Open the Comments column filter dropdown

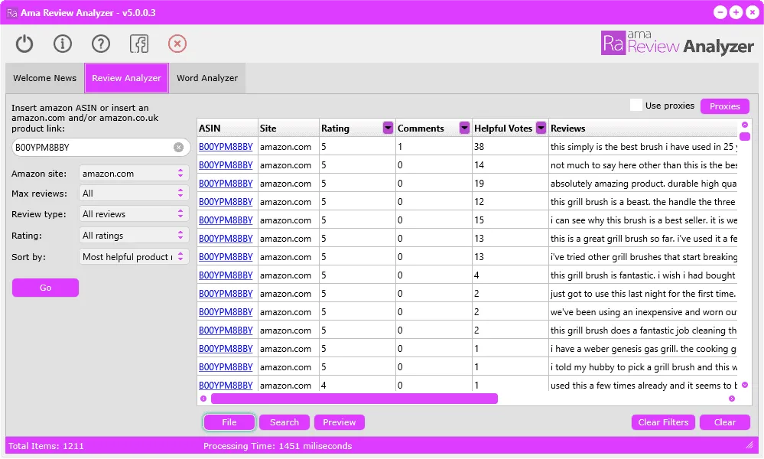464,128
